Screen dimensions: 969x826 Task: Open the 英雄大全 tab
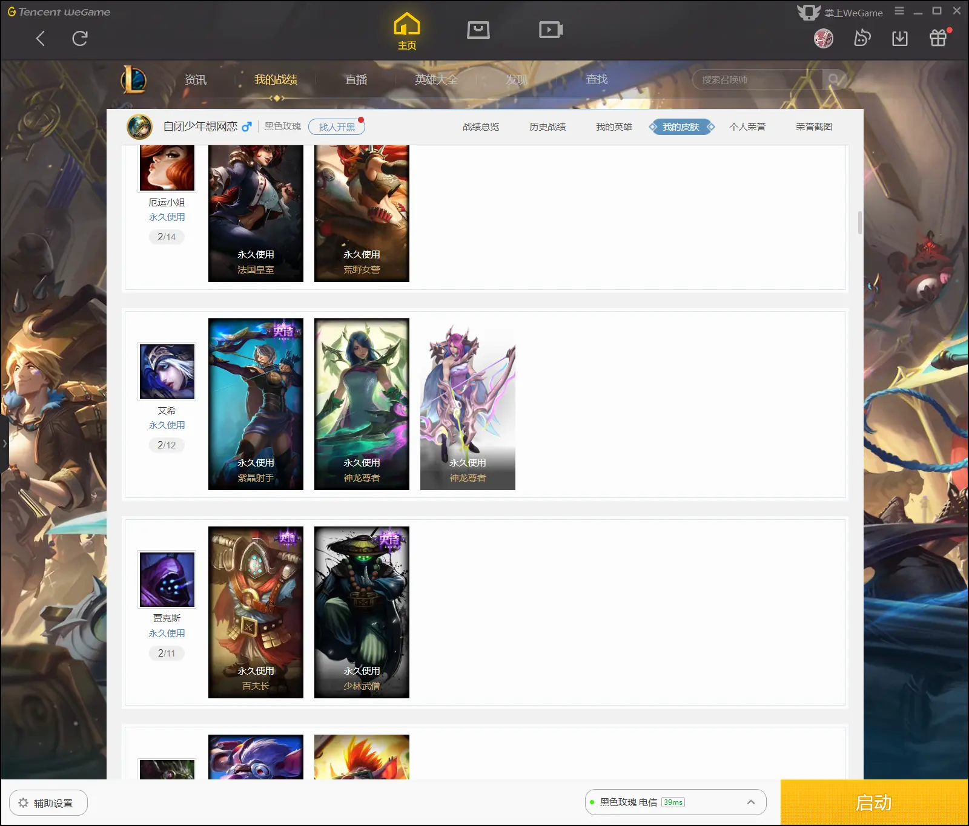click(x=436, y=79)
